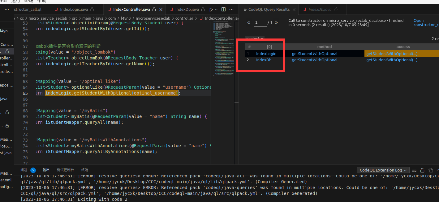Click the Run code play icon
This screenshot has height=202, width=439.
pyautogui.click(x=211, y=10)
